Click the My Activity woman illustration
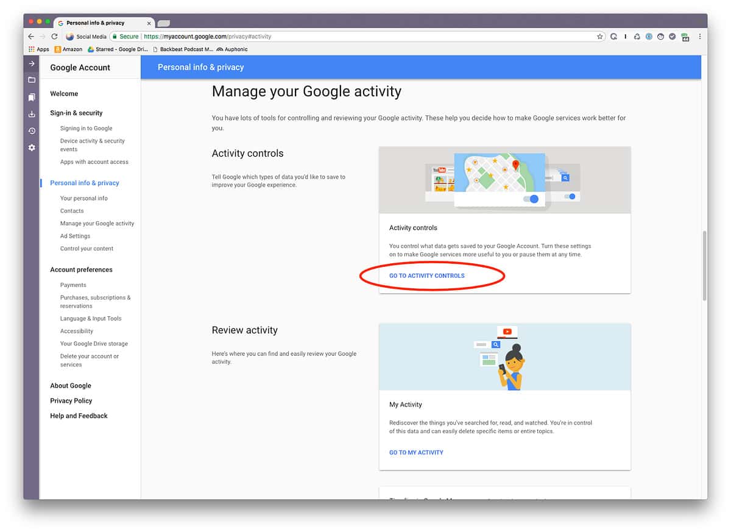The width and height of the screenshot is (731, 532). (x=504, y=356)
